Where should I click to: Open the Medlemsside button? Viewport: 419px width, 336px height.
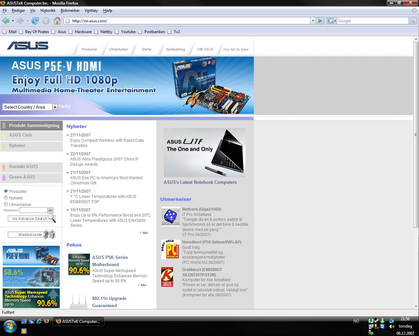point(32,234)
